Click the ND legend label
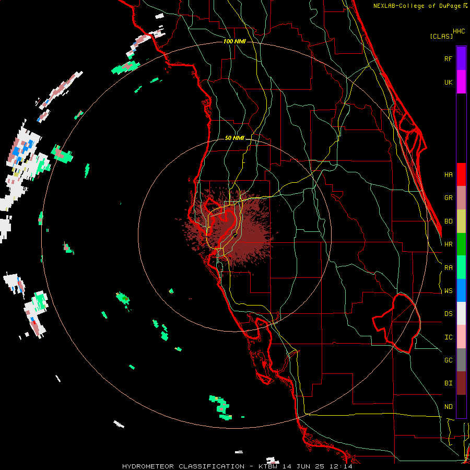The image size is (470, 470). [448, 407]
